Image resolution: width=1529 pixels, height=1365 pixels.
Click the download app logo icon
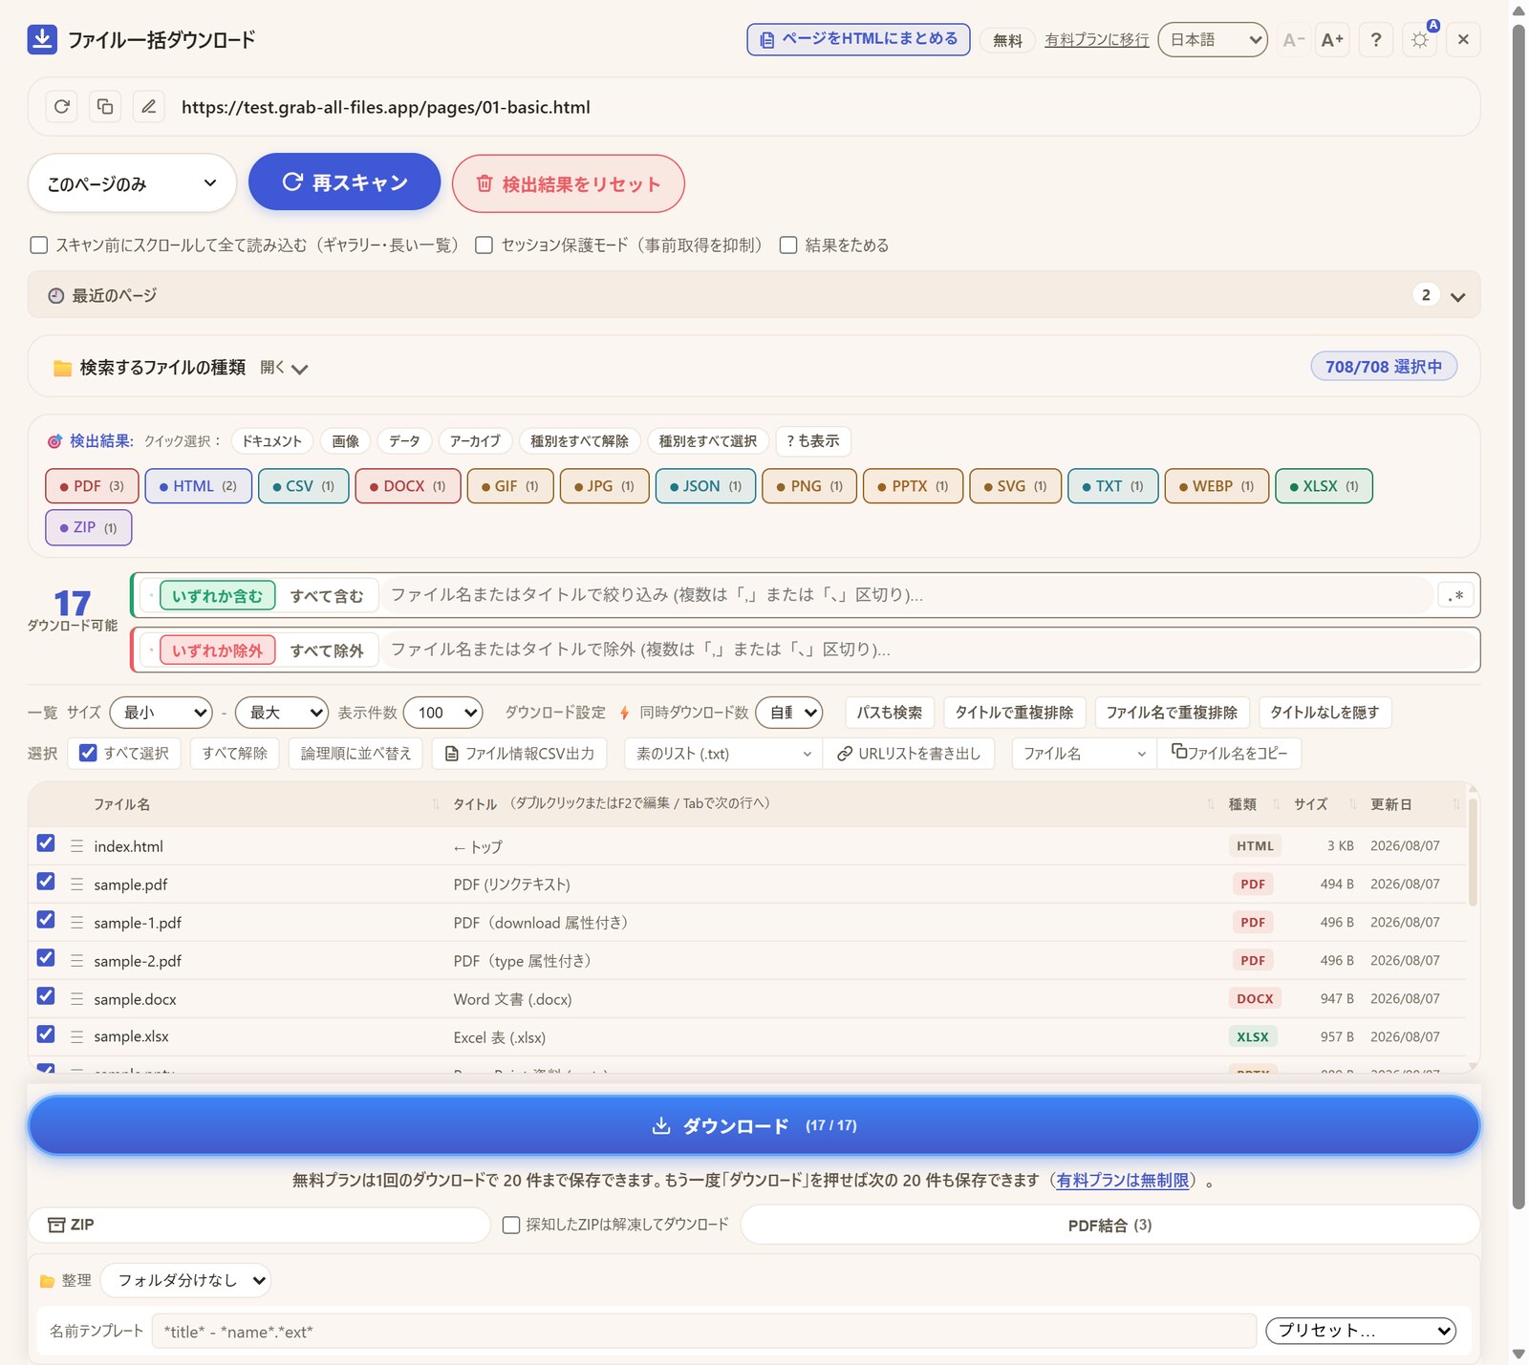42,39
